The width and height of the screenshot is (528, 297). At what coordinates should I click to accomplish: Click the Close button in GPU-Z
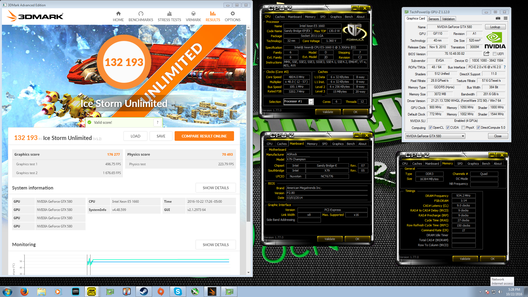498,136
